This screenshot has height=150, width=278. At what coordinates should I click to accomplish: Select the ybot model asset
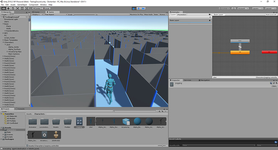91,121
